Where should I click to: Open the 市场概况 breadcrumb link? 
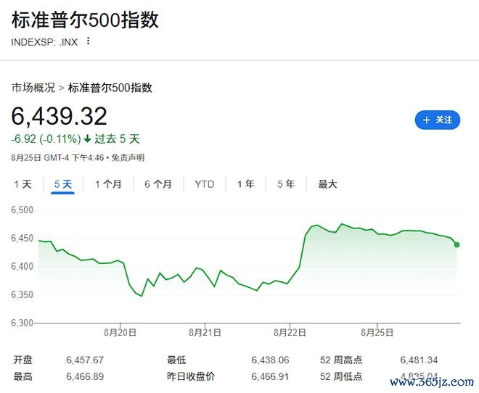33,88
